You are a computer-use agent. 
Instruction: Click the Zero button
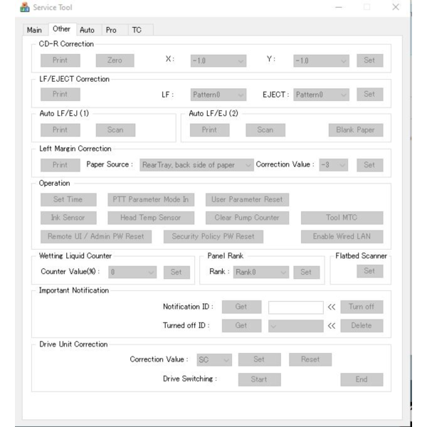click(115, 60)
